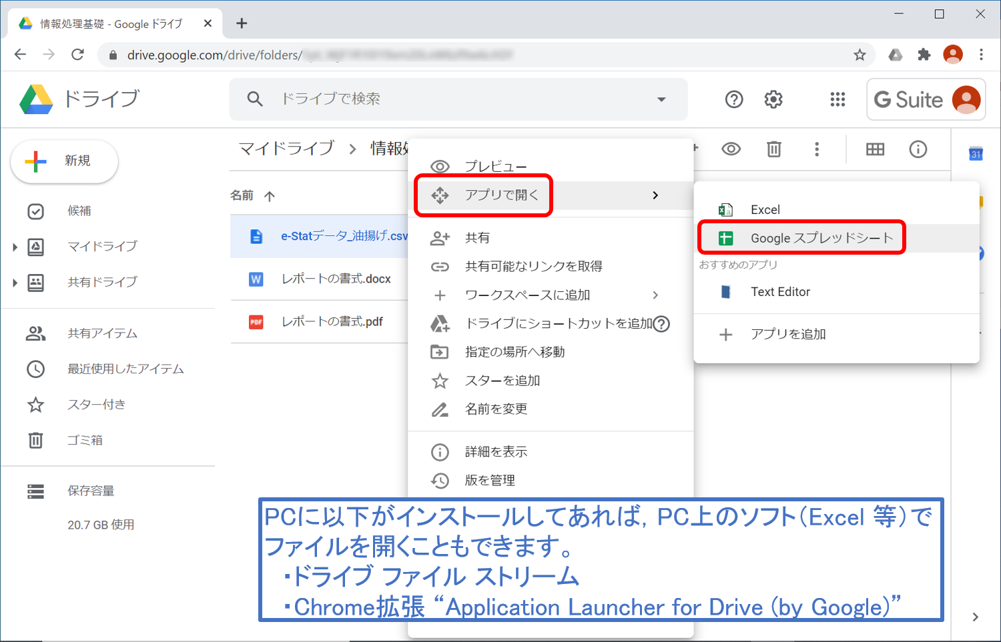Select 版を管理 menu entry
The image size is (1001, 642).
click(551, 481)
